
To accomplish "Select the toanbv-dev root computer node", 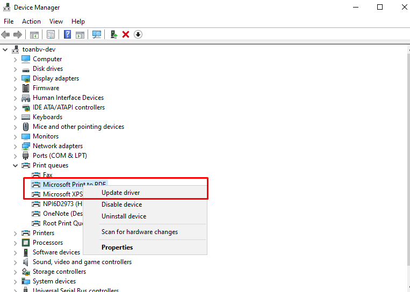I will click(39, 49).
